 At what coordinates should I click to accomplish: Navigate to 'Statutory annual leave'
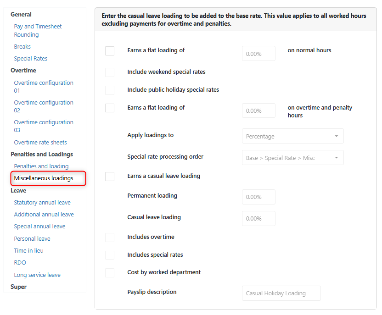tap(42, 202)
